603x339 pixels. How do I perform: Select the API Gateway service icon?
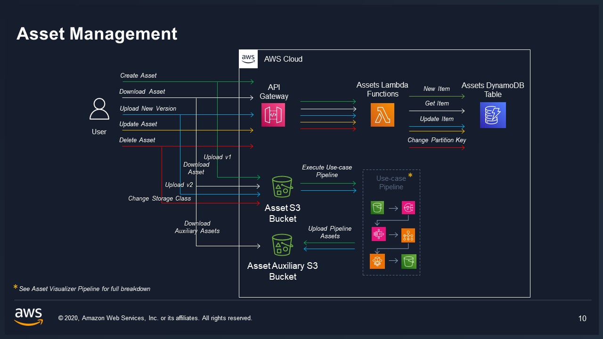(x=273, y=115)
